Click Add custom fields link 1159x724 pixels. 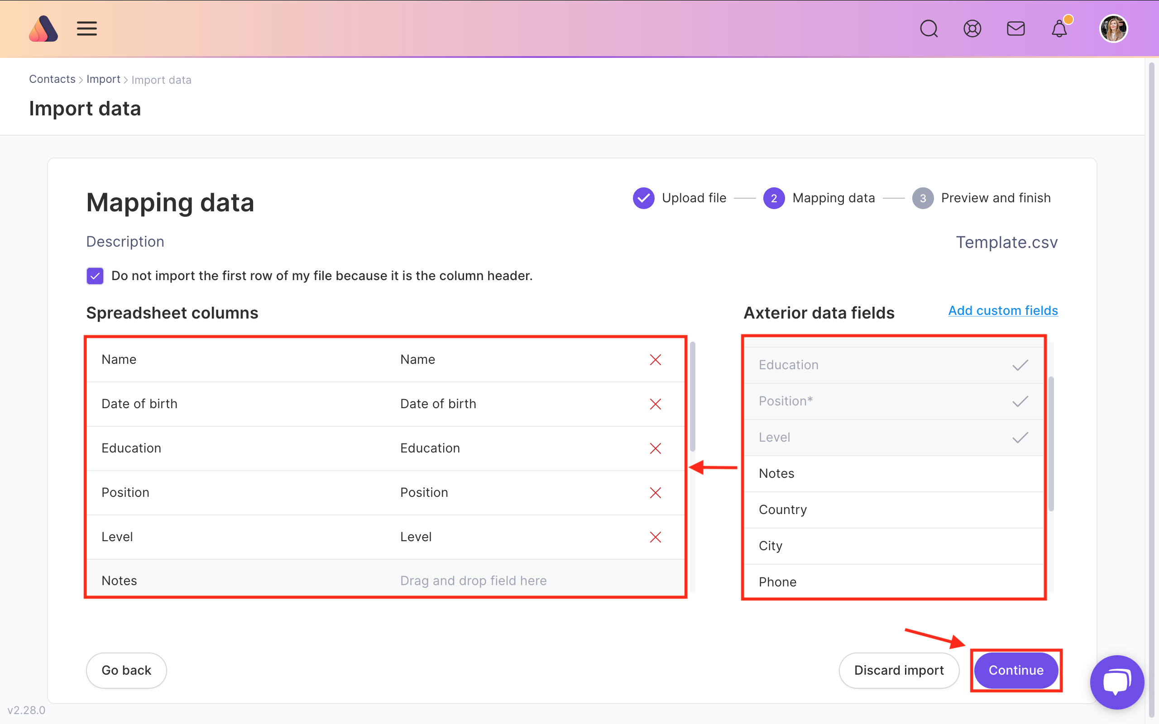[x=1003, y=310]
